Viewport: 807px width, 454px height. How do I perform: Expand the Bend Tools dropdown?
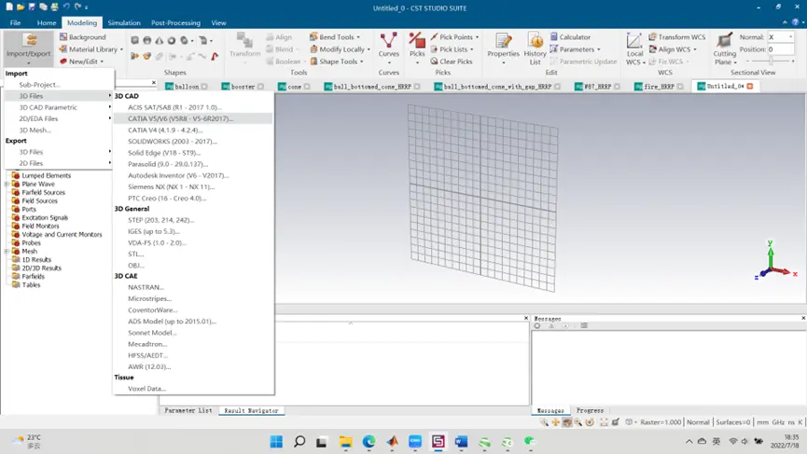358,37
